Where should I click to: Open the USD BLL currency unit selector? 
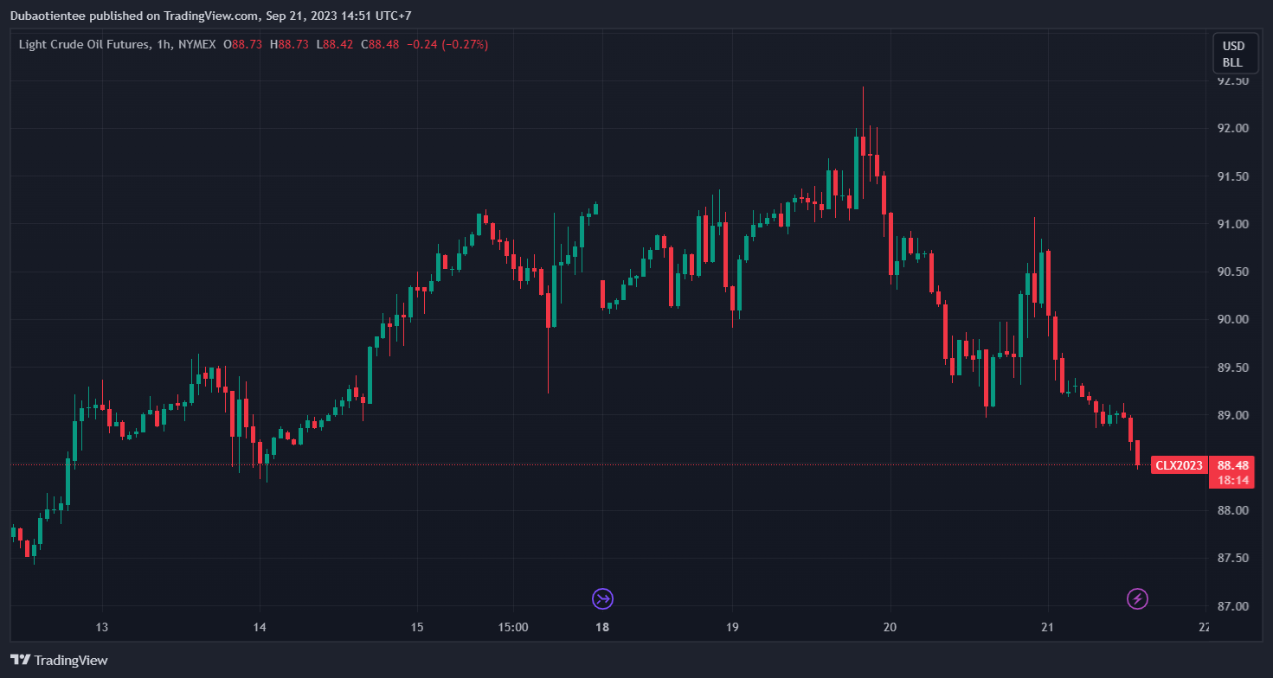pos(1232,54)
